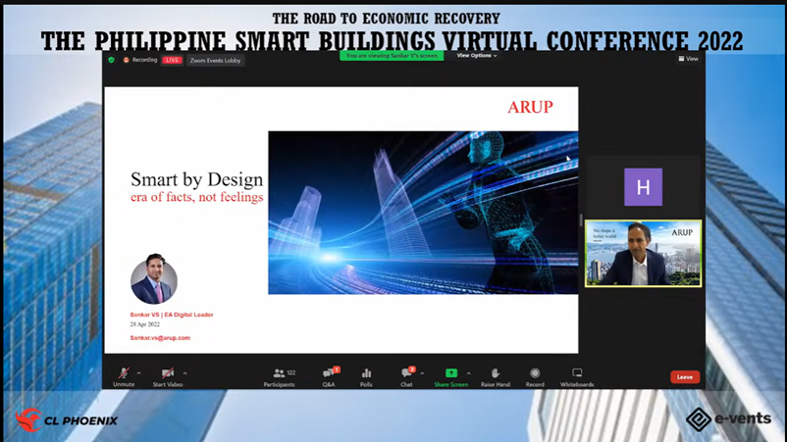
Task: Open the Polls panel
Action: coord(366,377)
